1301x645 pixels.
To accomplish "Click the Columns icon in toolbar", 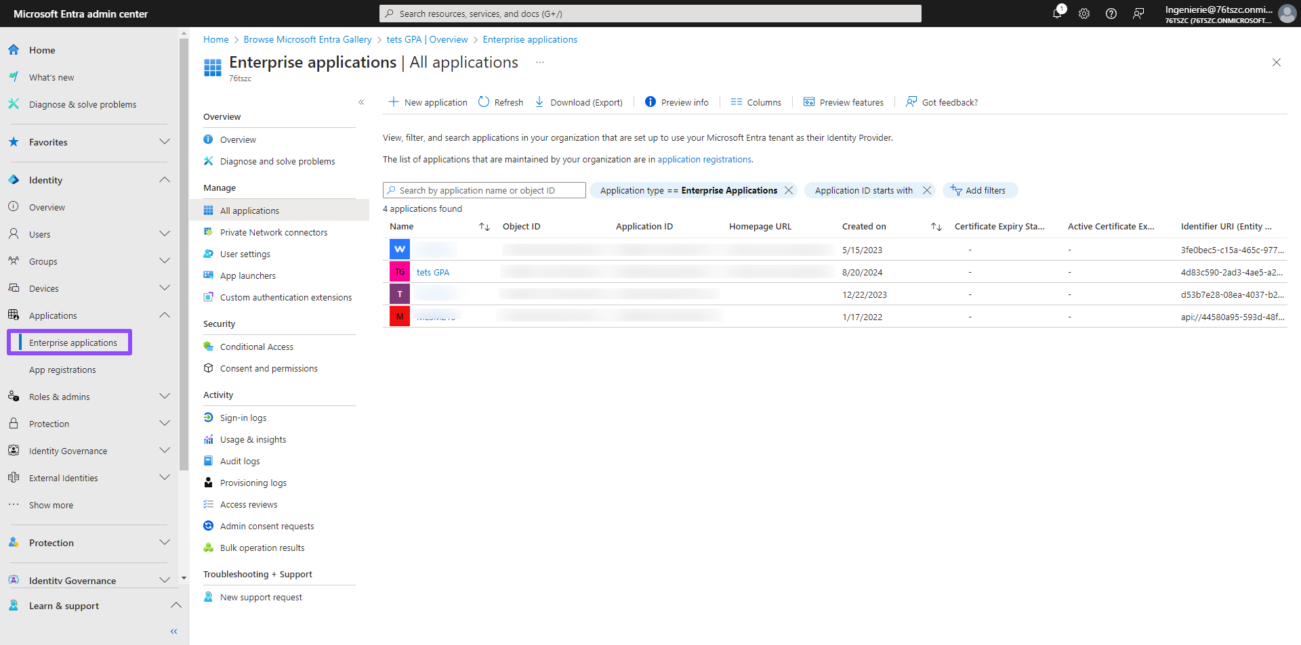I will 737,102.
